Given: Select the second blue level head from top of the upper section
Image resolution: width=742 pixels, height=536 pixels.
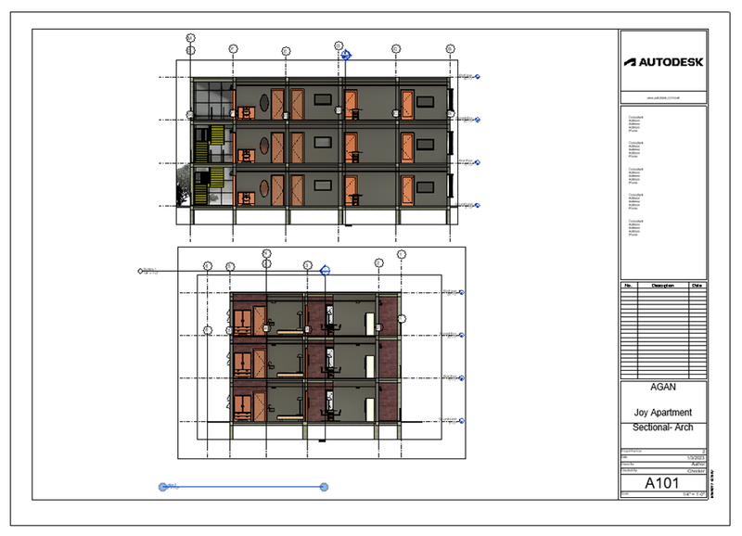Looking at the screenshot, I should click(478, 120).
